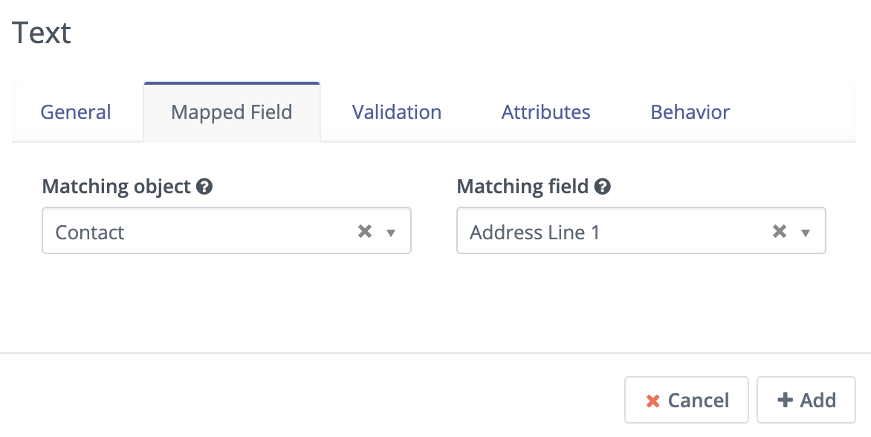Click the Matching object label
The image size is (871, 437).
click(x=116, y=187)
